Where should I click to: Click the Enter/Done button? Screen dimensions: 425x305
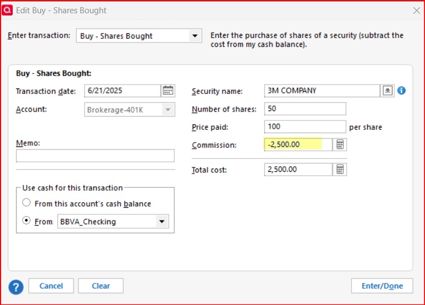pos(382,286)
